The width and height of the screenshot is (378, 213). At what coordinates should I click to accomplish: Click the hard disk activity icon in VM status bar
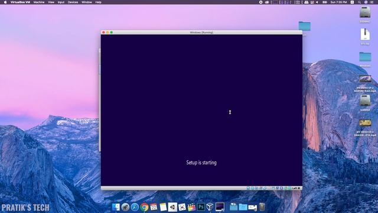pyautogui.click(x=248, y=188)
